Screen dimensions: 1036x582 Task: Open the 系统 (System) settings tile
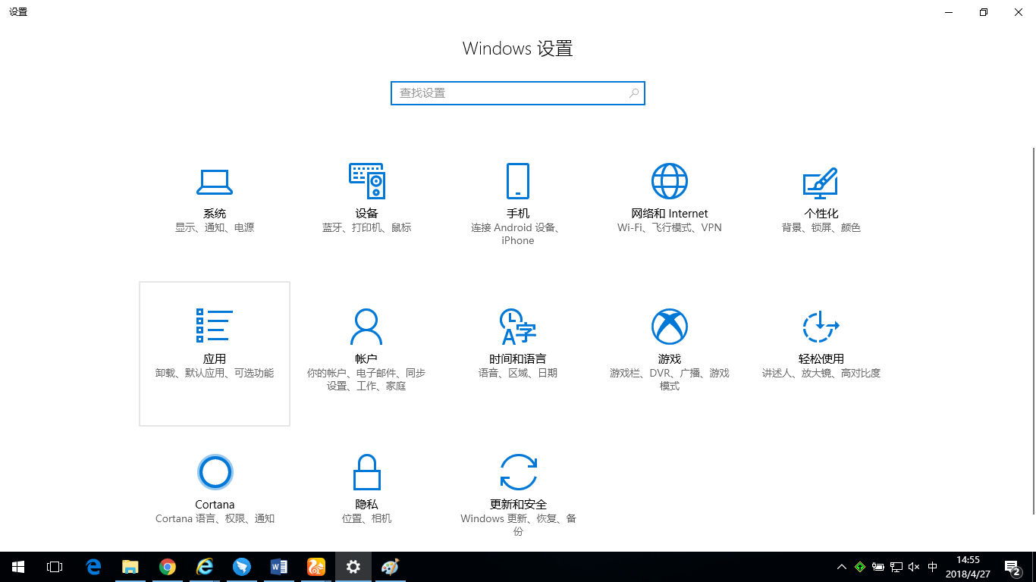point(215,208)
